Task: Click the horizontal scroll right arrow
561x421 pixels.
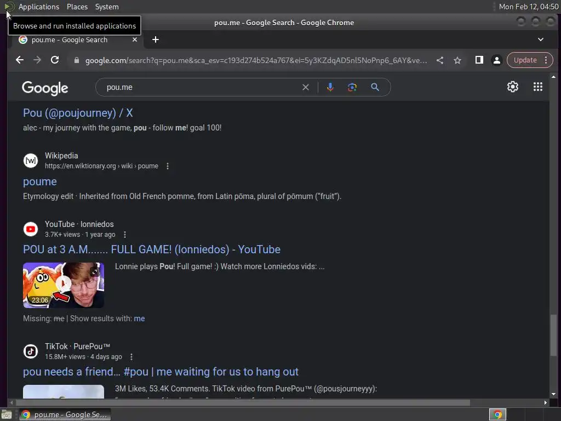Action: tap(545, 403)
